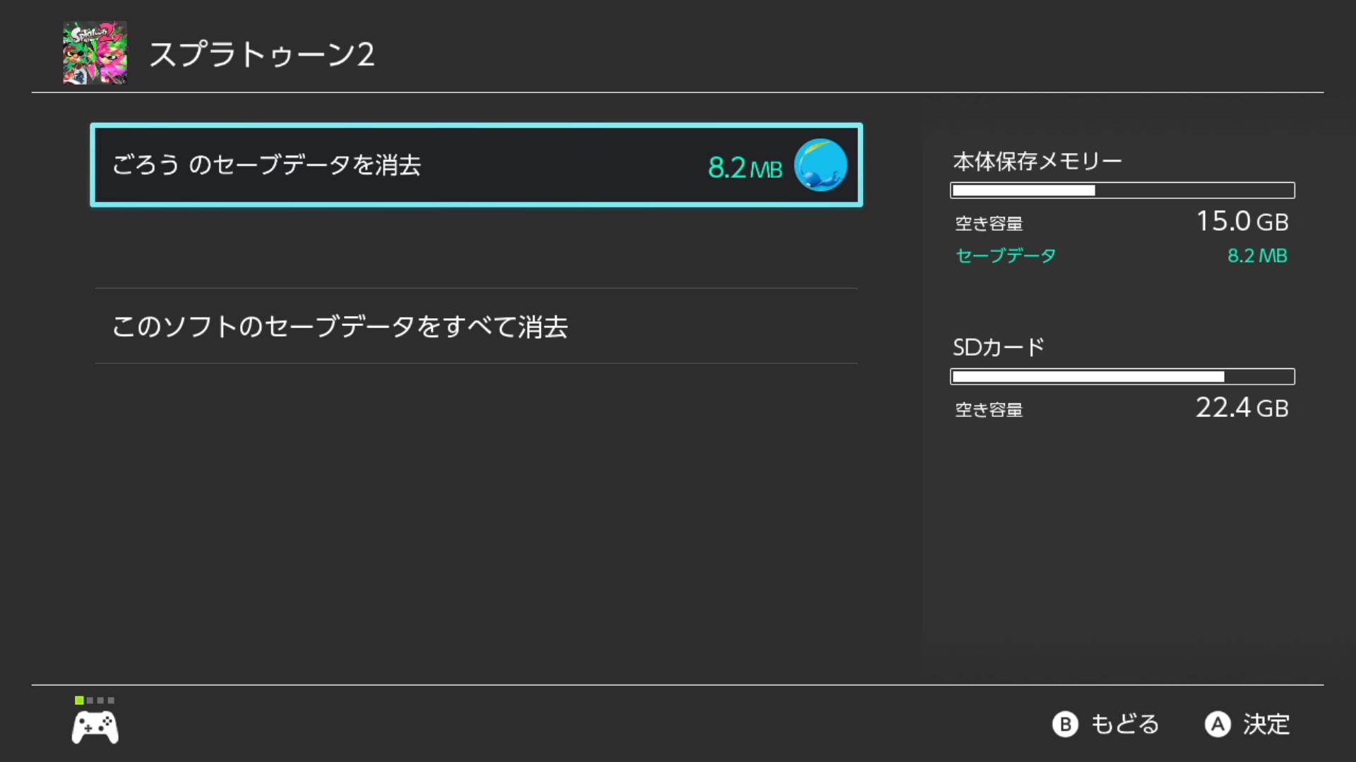Image resolution: width=1356 pixels, height=762 pixels.
Task: Click the SDカード usage bar
Action: point(1122,377)
